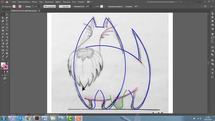215x121 pixels.
Task: Bring the pink Stroke box forward
Action: (x=6, y=67)
